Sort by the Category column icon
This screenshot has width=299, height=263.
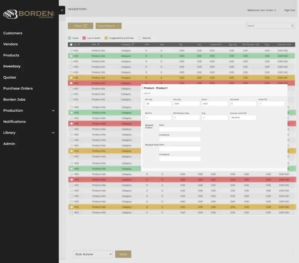click(x=133, y=45)
